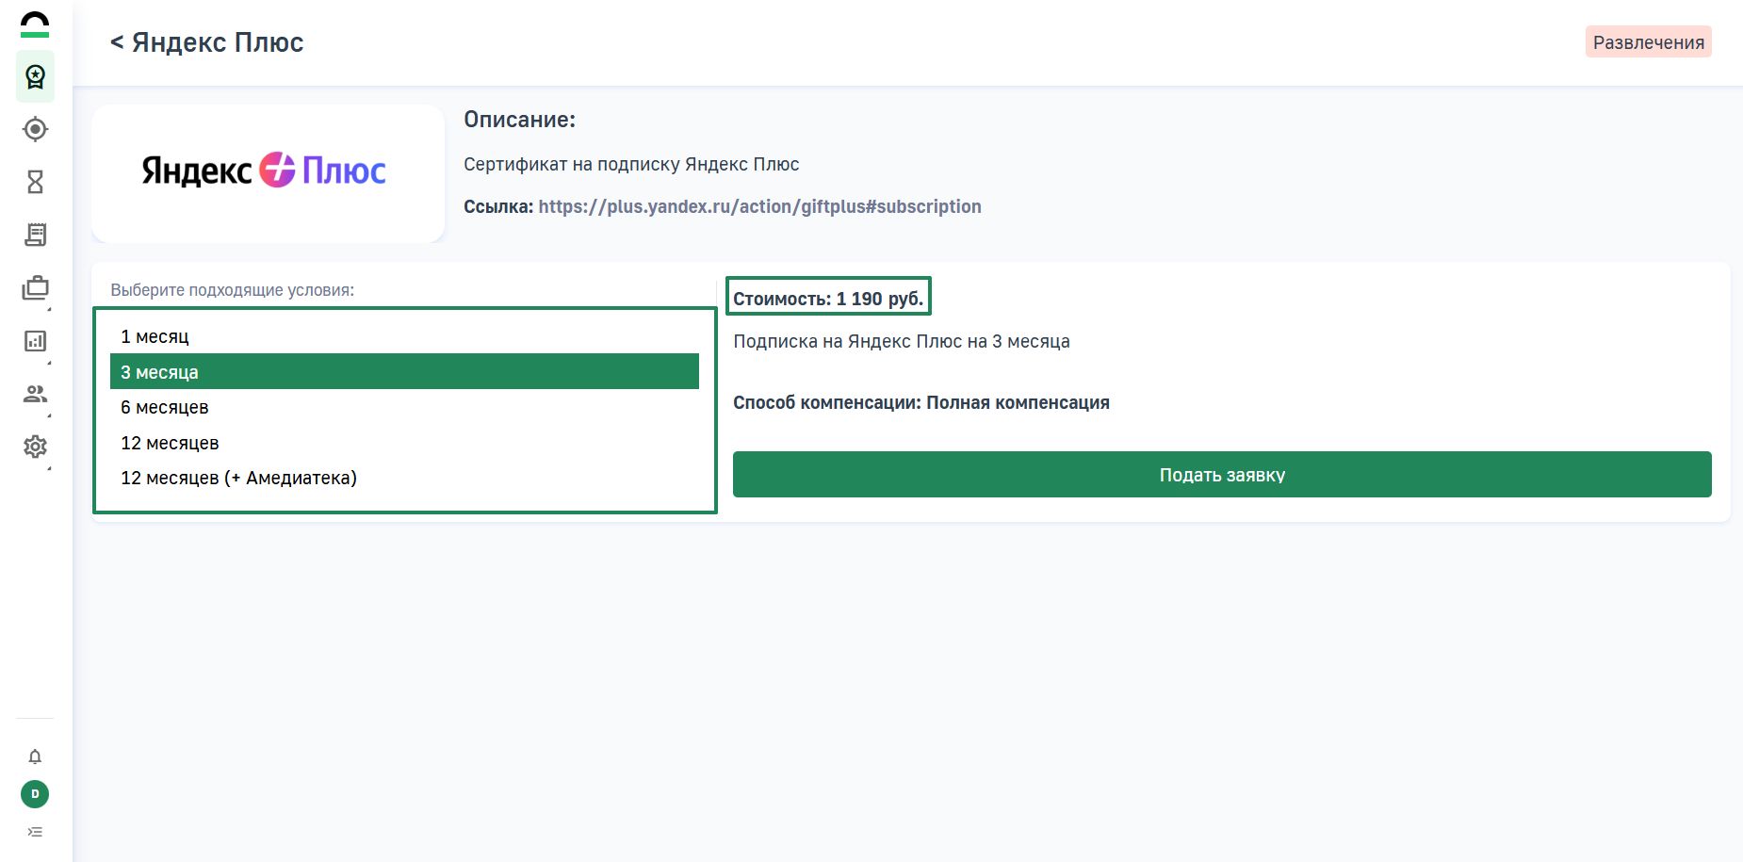Click the green user avatar D
Image resolution: width=1743 pixels, height=862 pixels.
[x=35, y=794]
